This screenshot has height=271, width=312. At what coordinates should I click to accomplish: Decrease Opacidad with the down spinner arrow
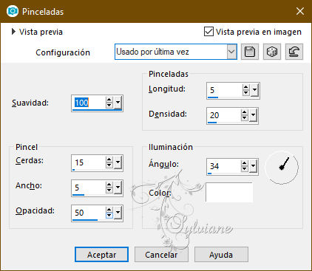point(109,216)
